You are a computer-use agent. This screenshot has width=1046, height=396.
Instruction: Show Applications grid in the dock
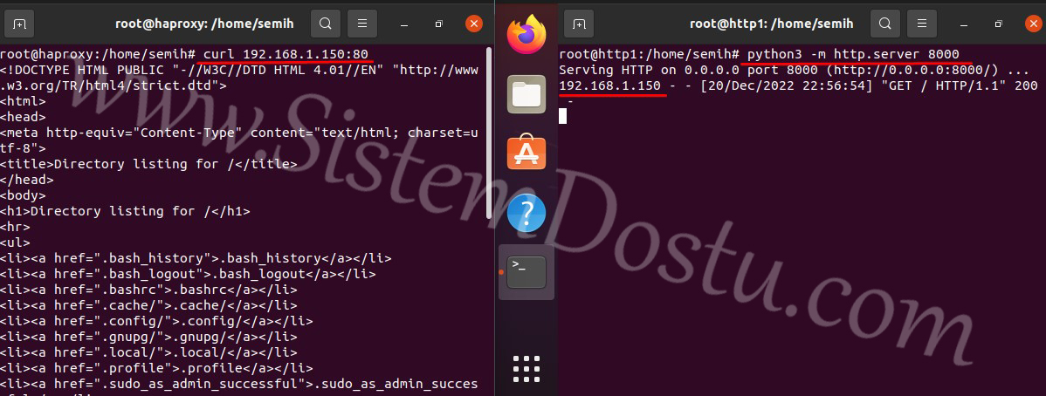(x=526, y=369)
